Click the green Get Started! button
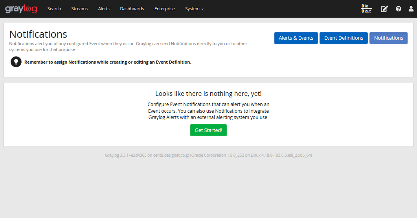This screenshot has height=218, width=417. click(x=208, y=130)
